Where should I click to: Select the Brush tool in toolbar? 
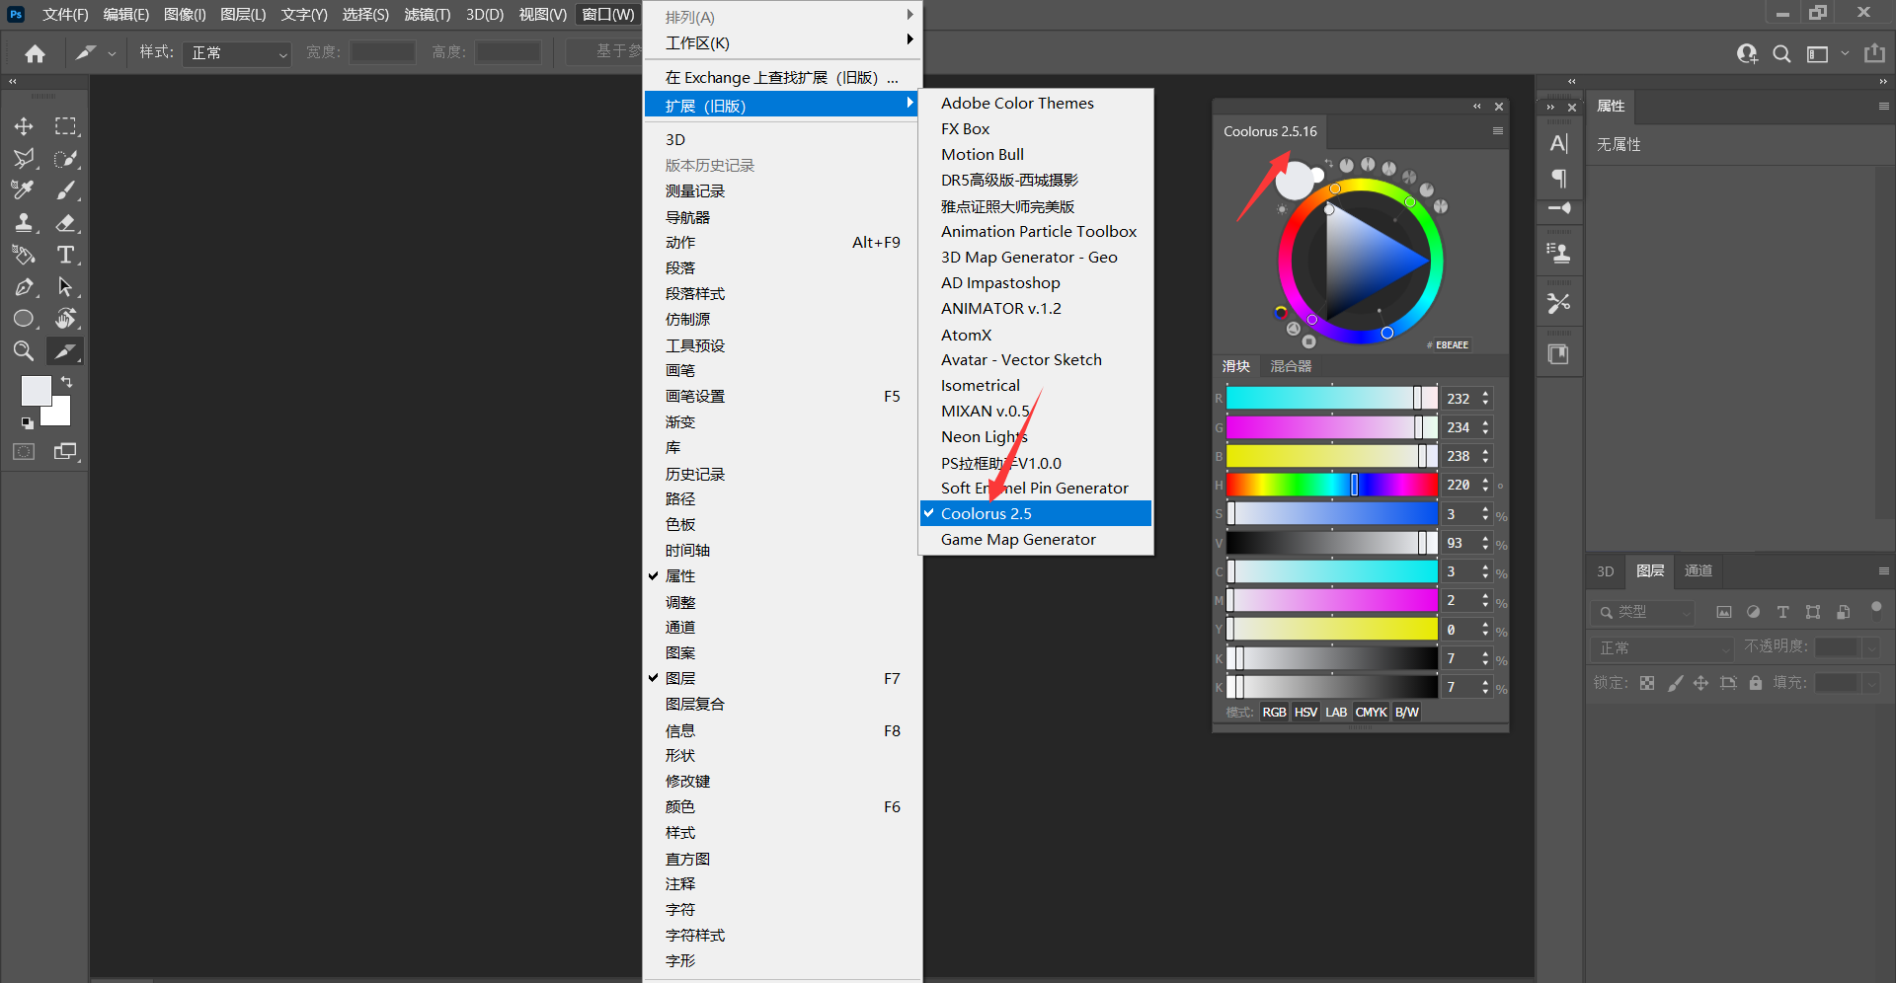[65, 189]
